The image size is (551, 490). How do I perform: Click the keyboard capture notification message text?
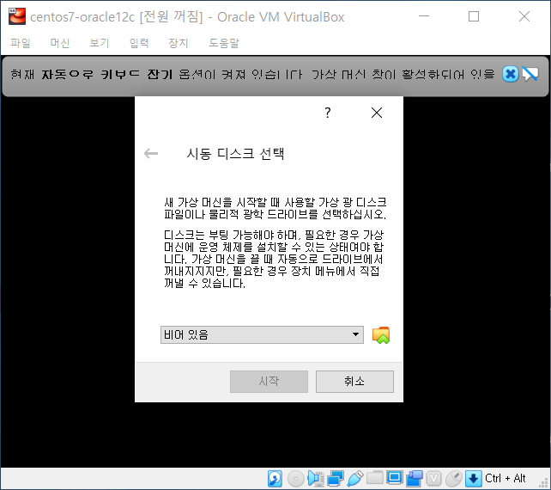pos(252,74)
